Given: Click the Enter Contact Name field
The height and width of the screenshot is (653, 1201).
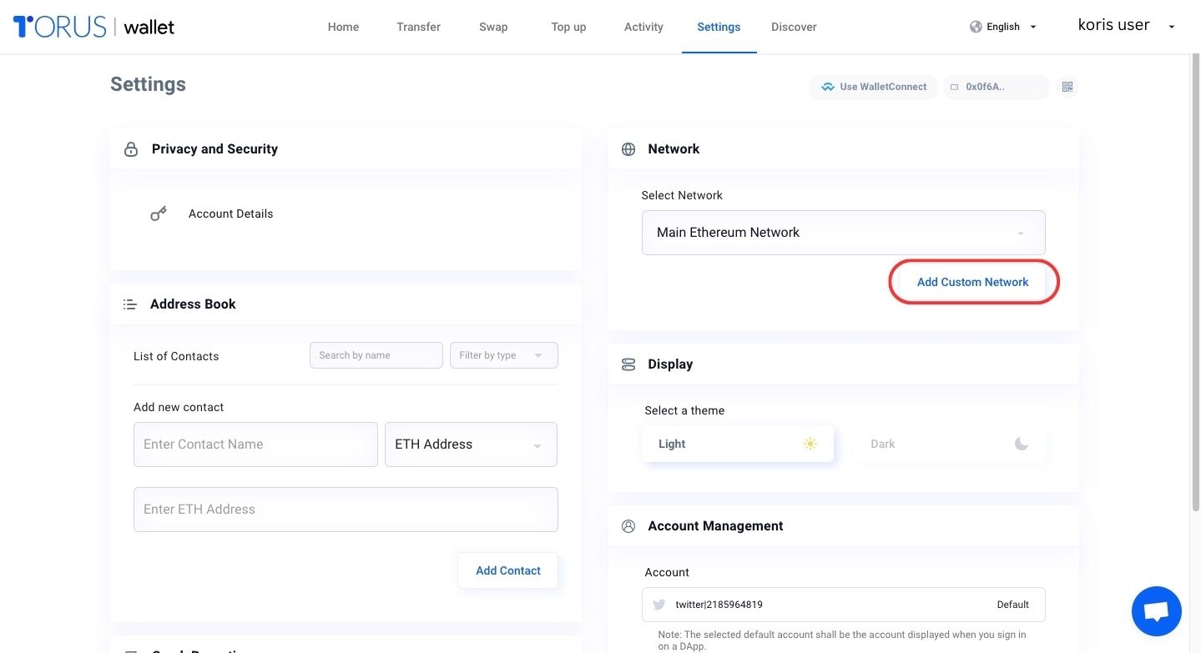Looking at the screenshot, I should coord(255,445).
